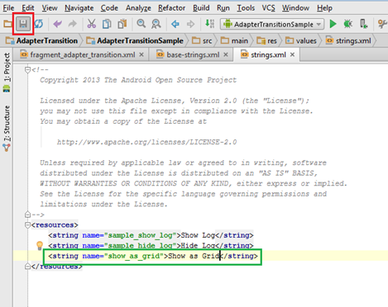This screenshot has width=388, height=307.
Task: Click the Settings wrench icon
Action: pyautogui.click(x=382, y=24)
